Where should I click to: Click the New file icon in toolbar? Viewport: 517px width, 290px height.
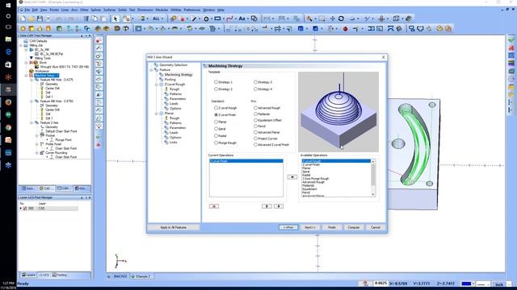tap(23, 19)
